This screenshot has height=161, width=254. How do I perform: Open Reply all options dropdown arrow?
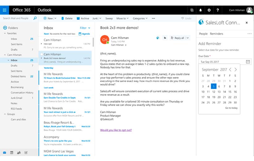pos(188,38)
